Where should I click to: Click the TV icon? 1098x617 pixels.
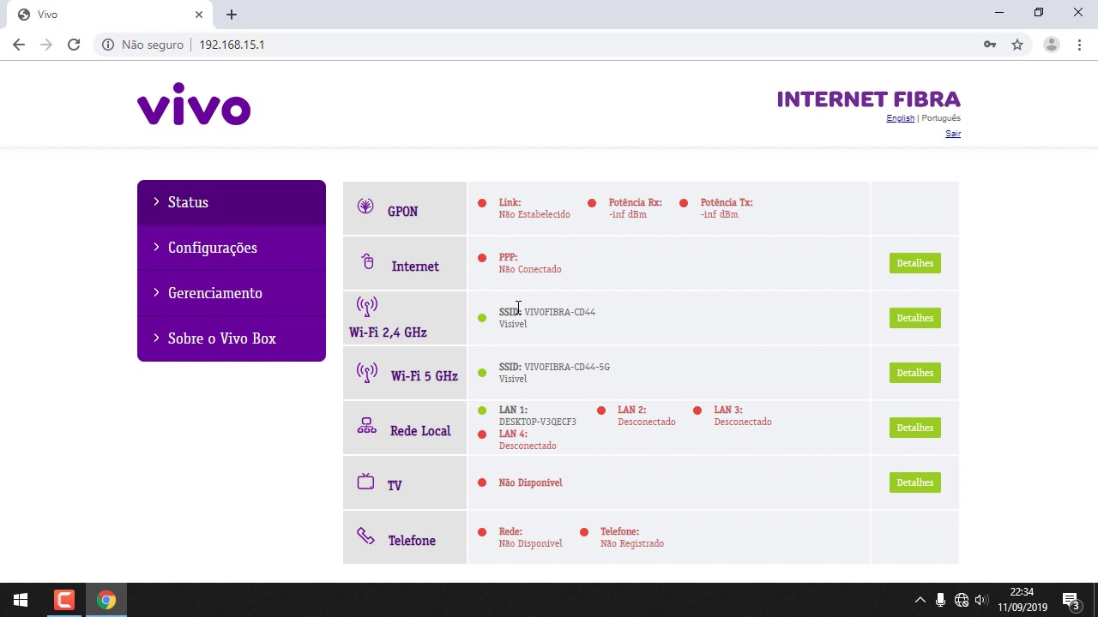click(365, 482)
